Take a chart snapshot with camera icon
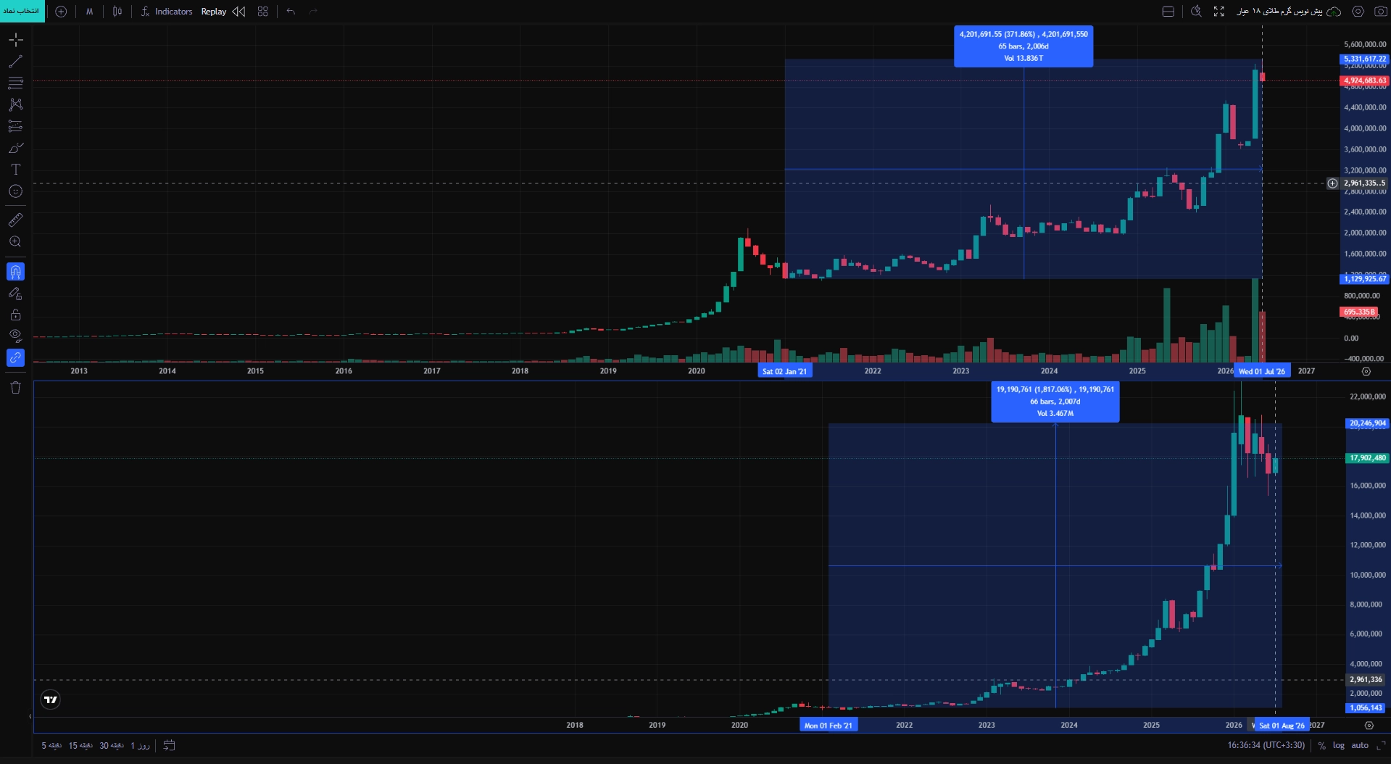The image size is (1391, 764). pos(1380,12)
